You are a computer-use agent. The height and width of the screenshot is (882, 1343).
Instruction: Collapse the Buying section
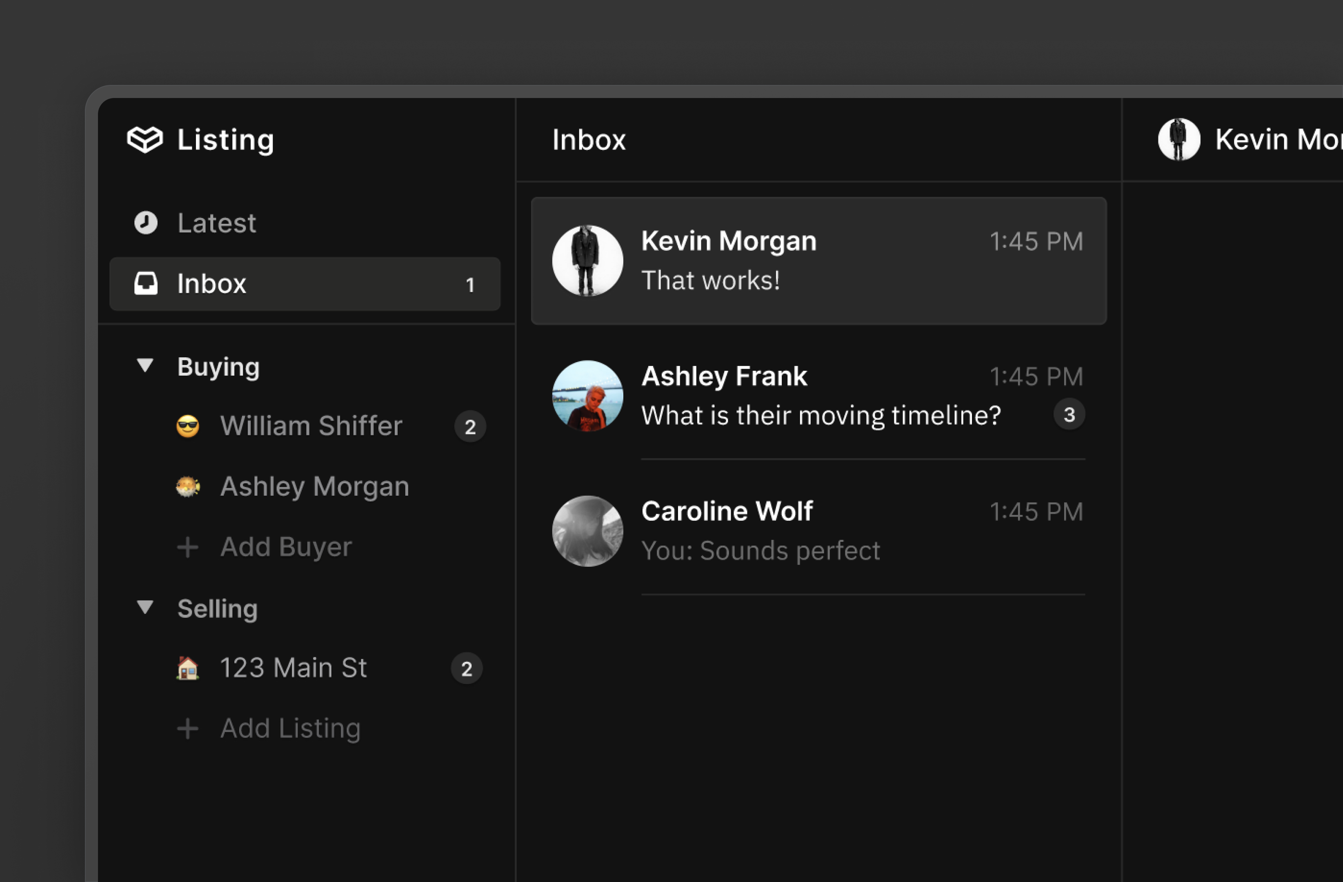146,366
